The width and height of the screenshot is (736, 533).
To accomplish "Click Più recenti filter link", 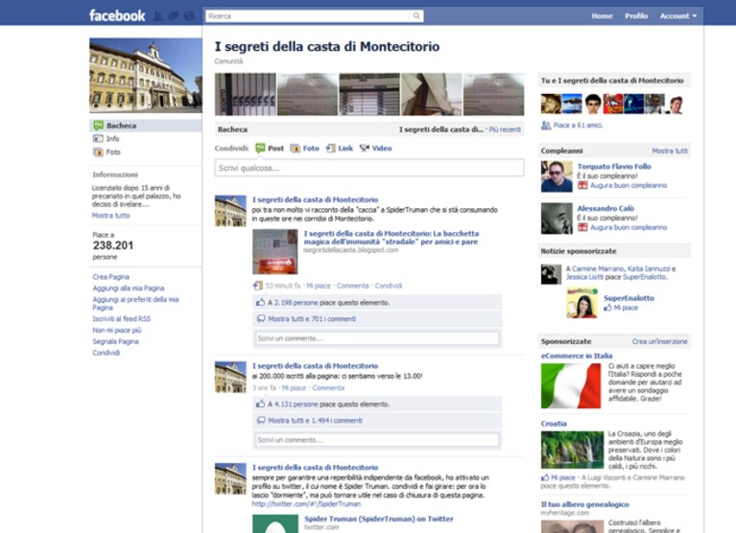I will pos(505,129).
